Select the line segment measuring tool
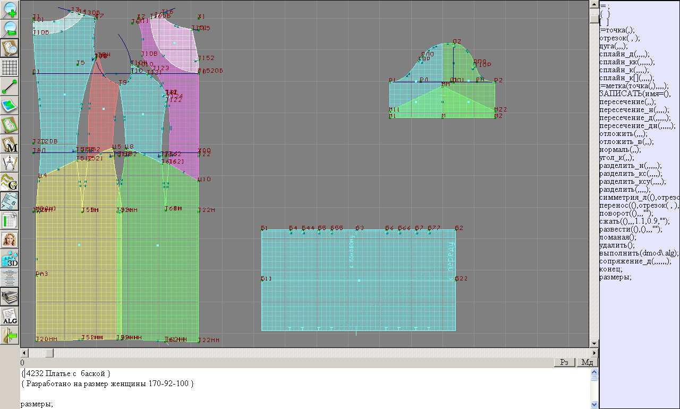680x409 pixels. click(10, 87)
